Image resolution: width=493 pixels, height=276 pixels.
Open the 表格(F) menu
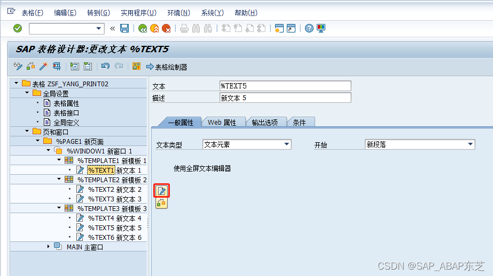coord(33,13)
